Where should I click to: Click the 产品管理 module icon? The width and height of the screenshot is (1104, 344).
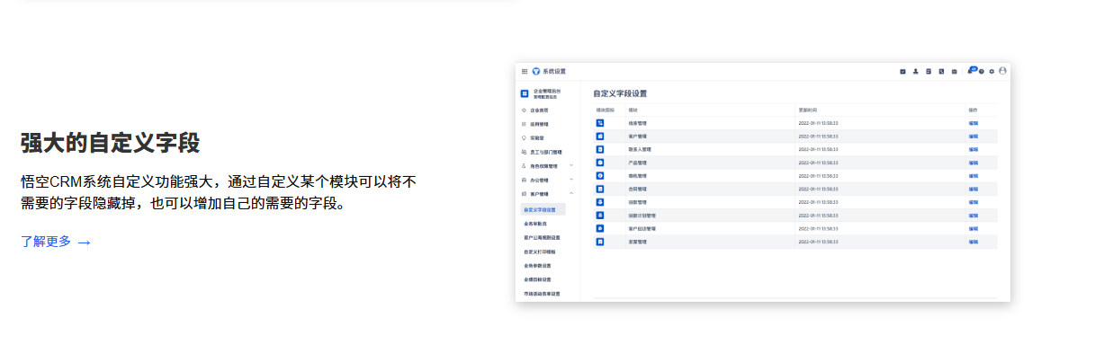tap(600, 163)
